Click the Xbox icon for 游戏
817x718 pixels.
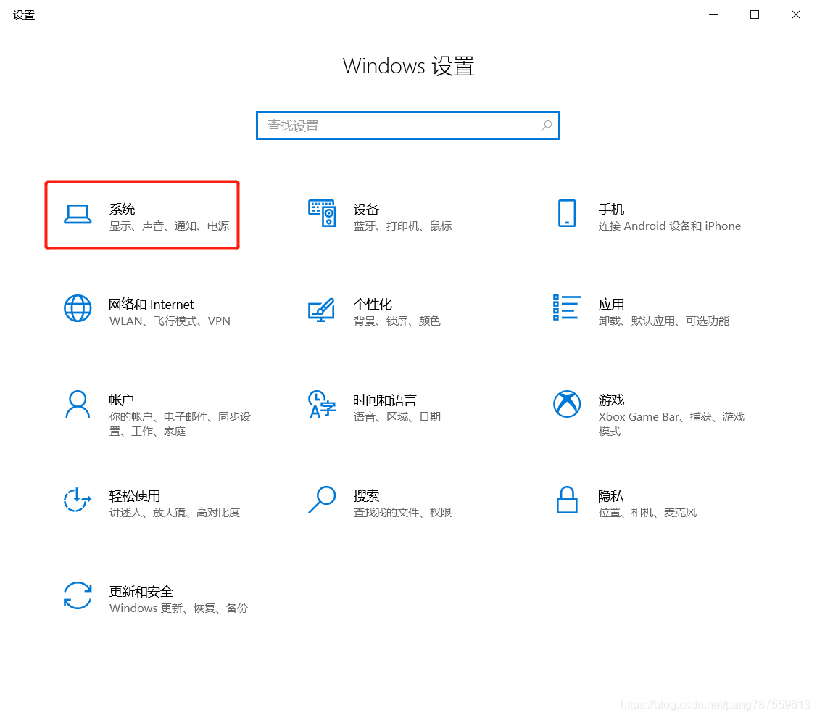(x=567, y=404)
